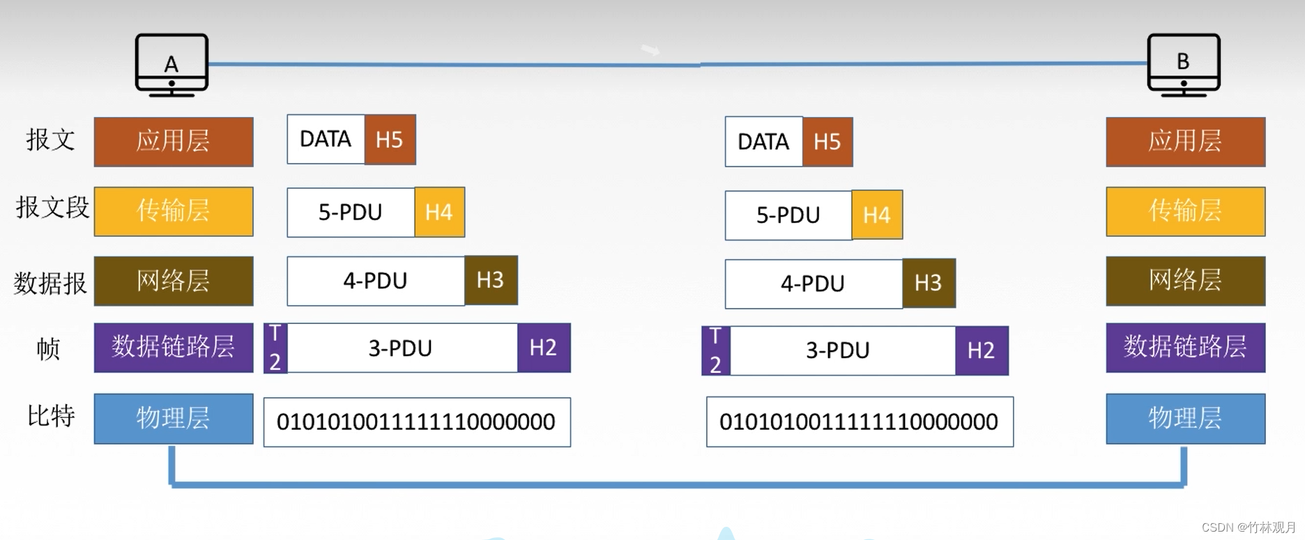Select the DATA box on host B's side

(764, 141)
